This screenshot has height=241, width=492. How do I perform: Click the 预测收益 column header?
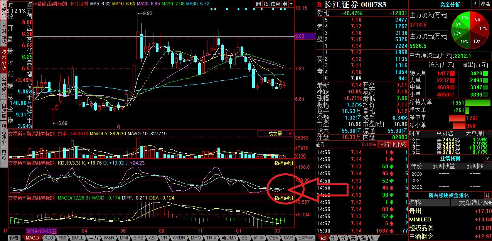(x=444, y=166)
